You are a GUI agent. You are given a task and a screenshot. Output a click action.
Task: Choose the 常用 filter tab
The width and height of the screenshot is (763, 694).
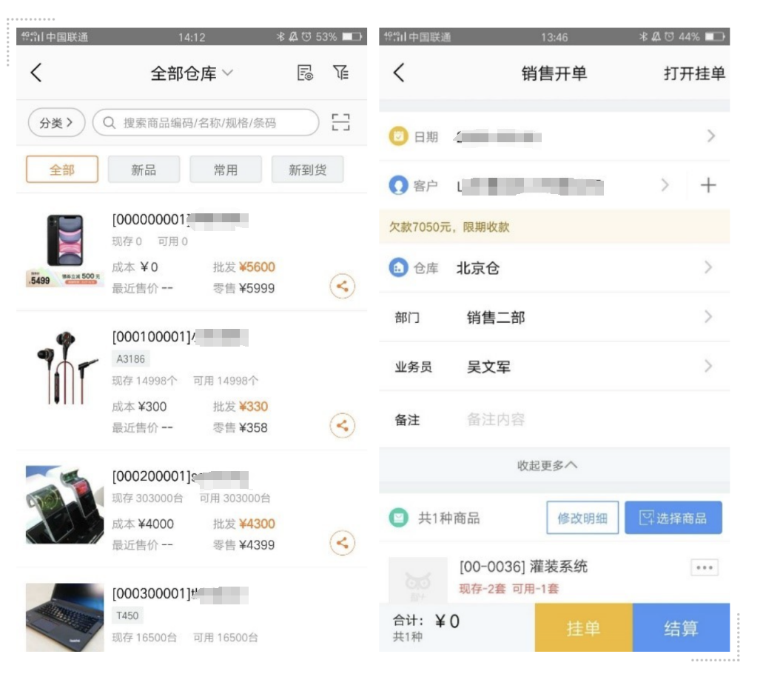pyautogui.click(x=226, y=170)
